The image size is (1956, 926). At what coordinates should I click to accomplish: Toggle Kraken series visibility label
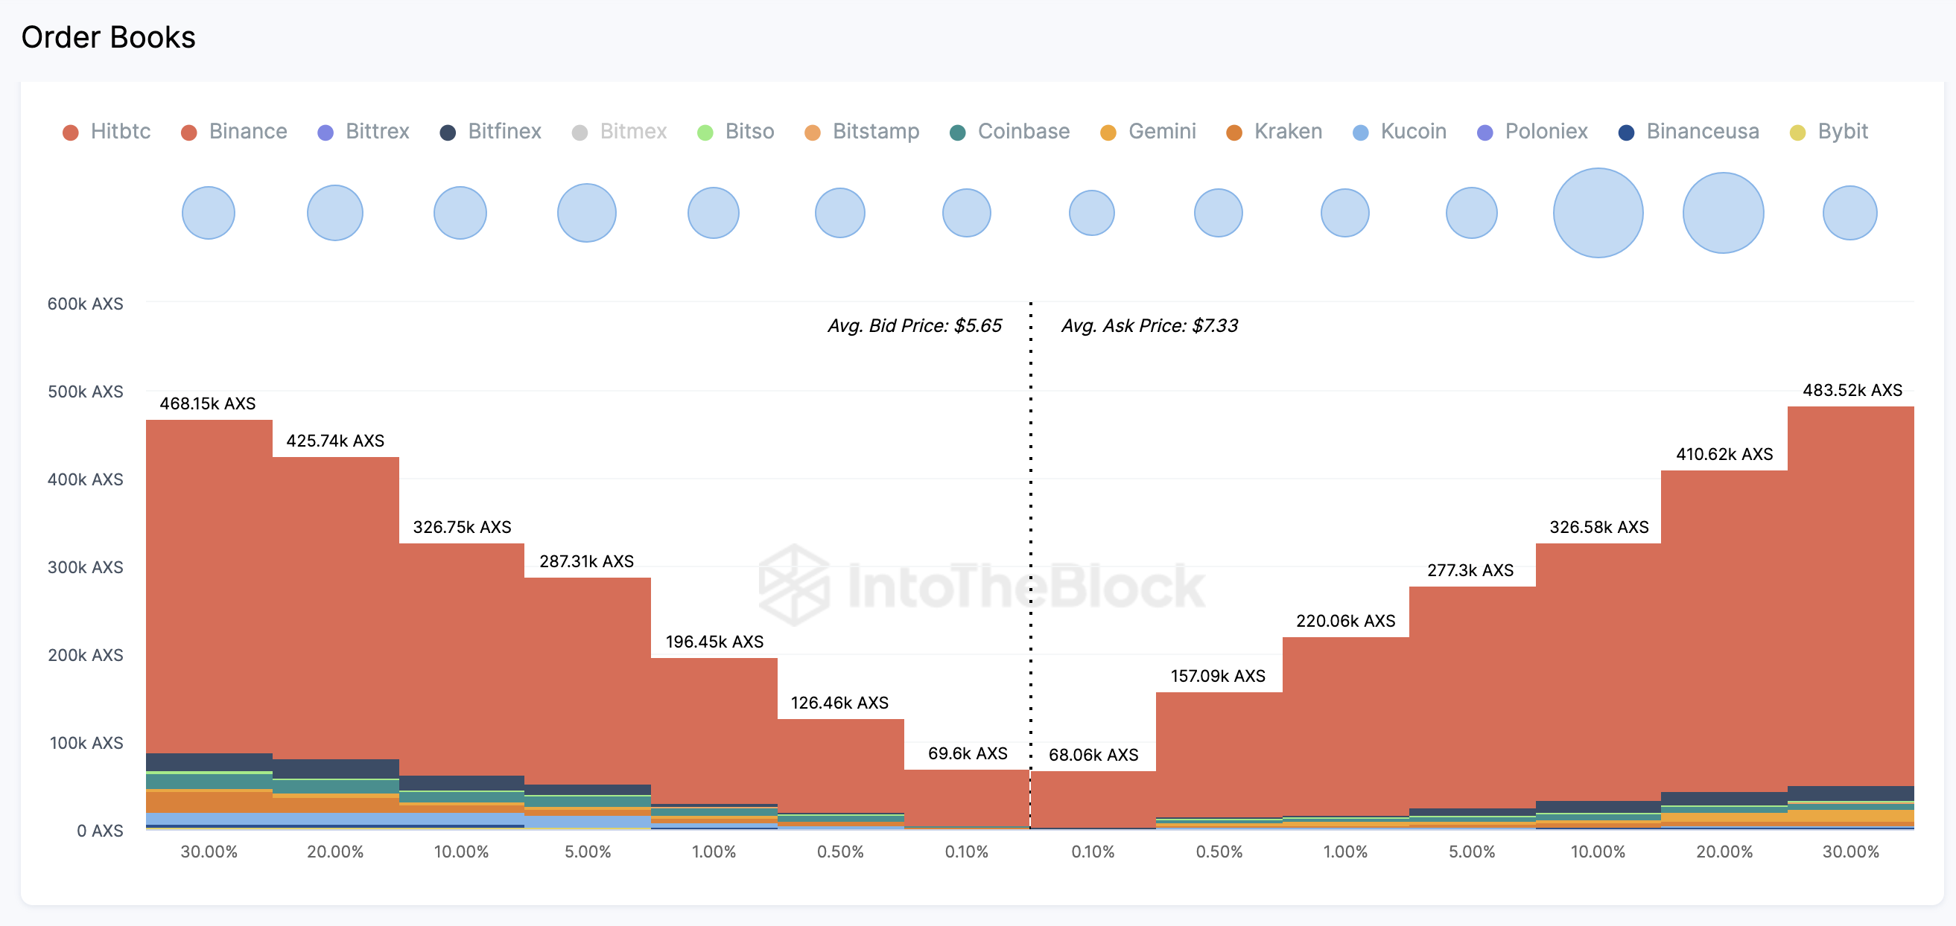[1288, 131]
